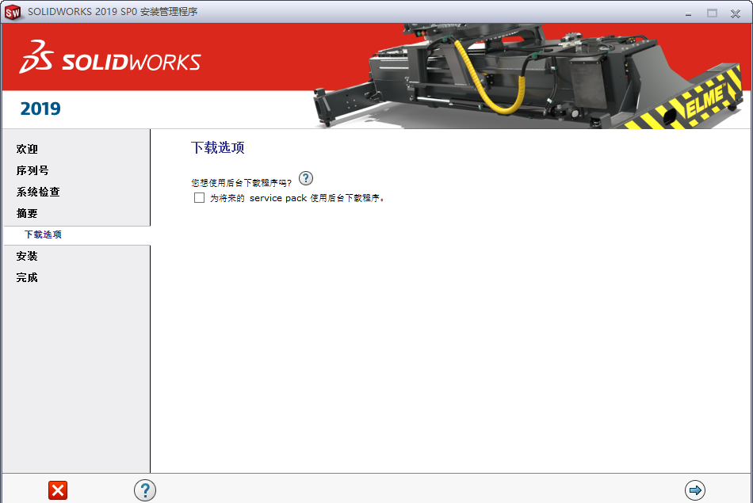Click the service pack checkbox label text
This screenshot has width=753, height=503.
pyautogui.click(x=297, y=198)
